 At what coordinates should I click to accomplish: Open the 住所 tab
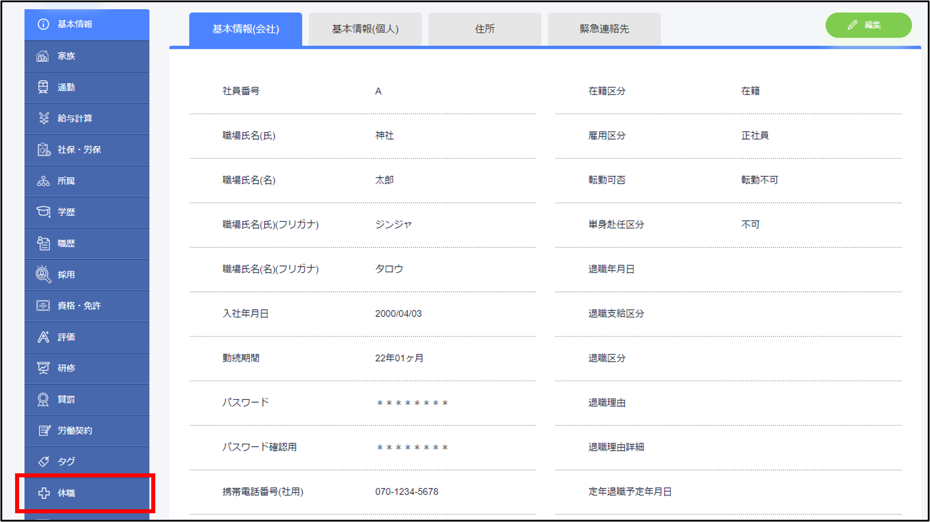tap(484, 29)
